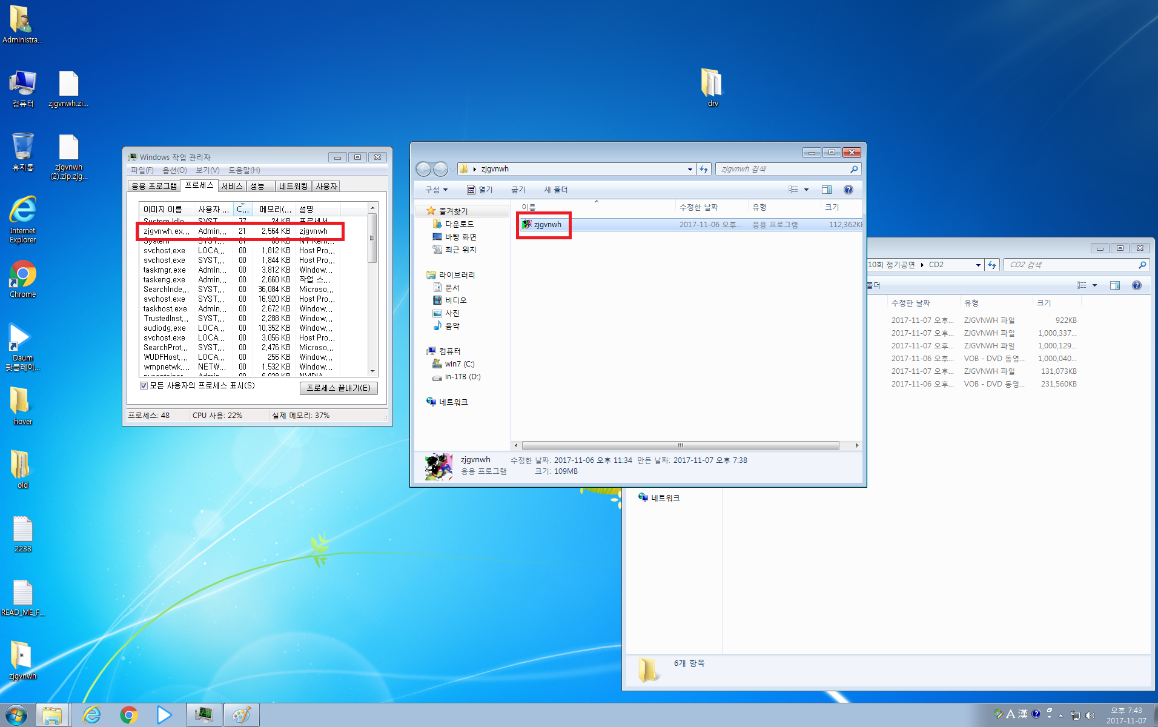
Task: Open the Computer desktop icon
Action: click(x=22, y=88)
